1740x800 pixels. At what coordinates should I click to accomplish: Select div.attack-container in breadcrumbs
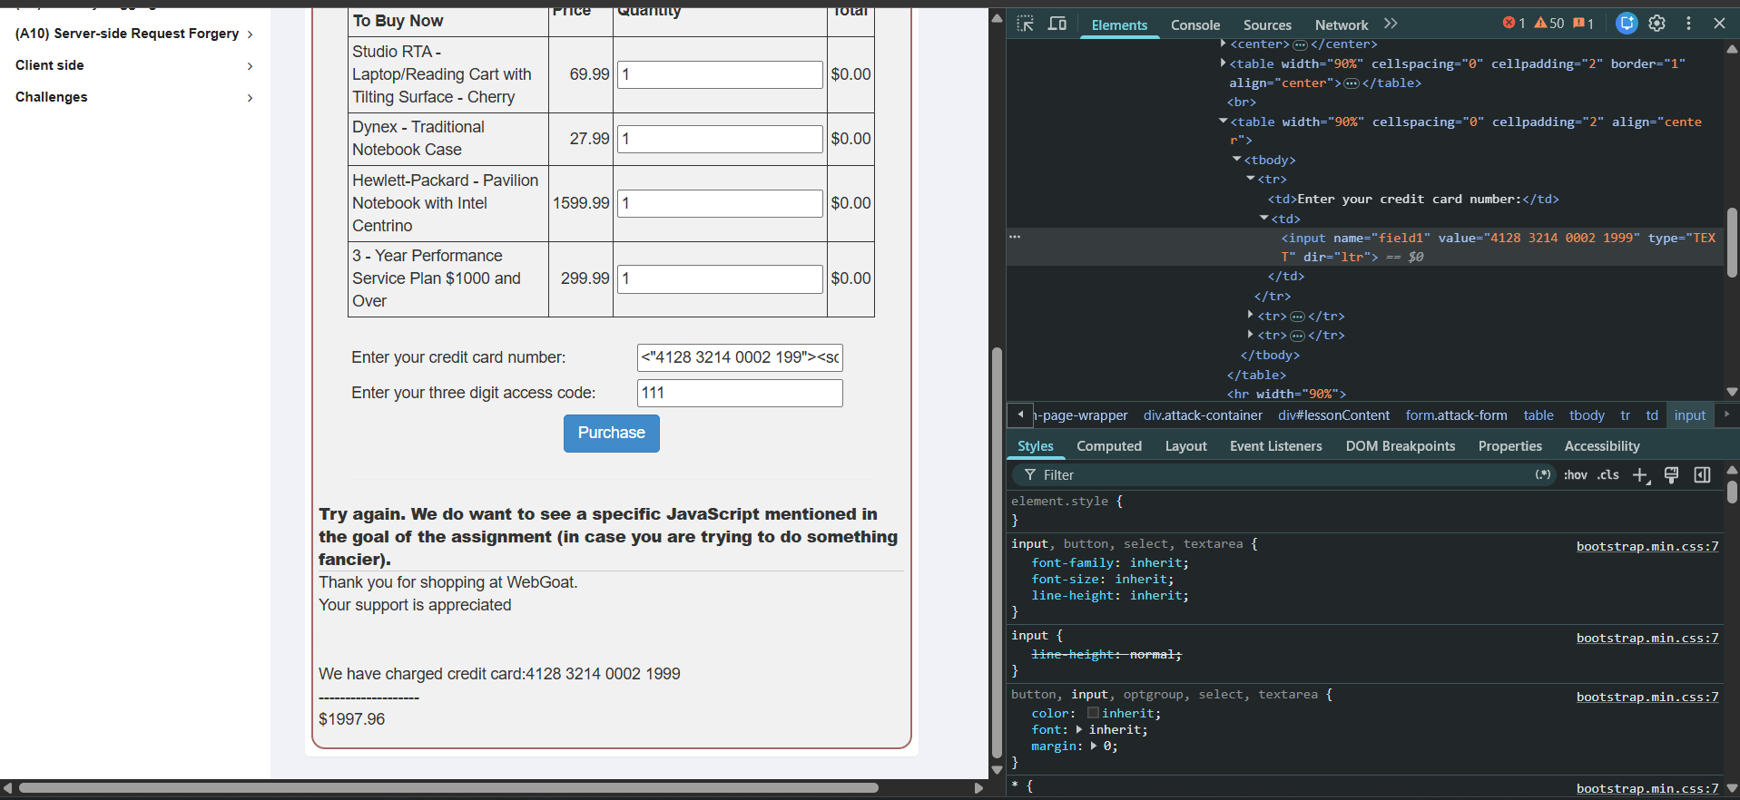point(1203,415)
